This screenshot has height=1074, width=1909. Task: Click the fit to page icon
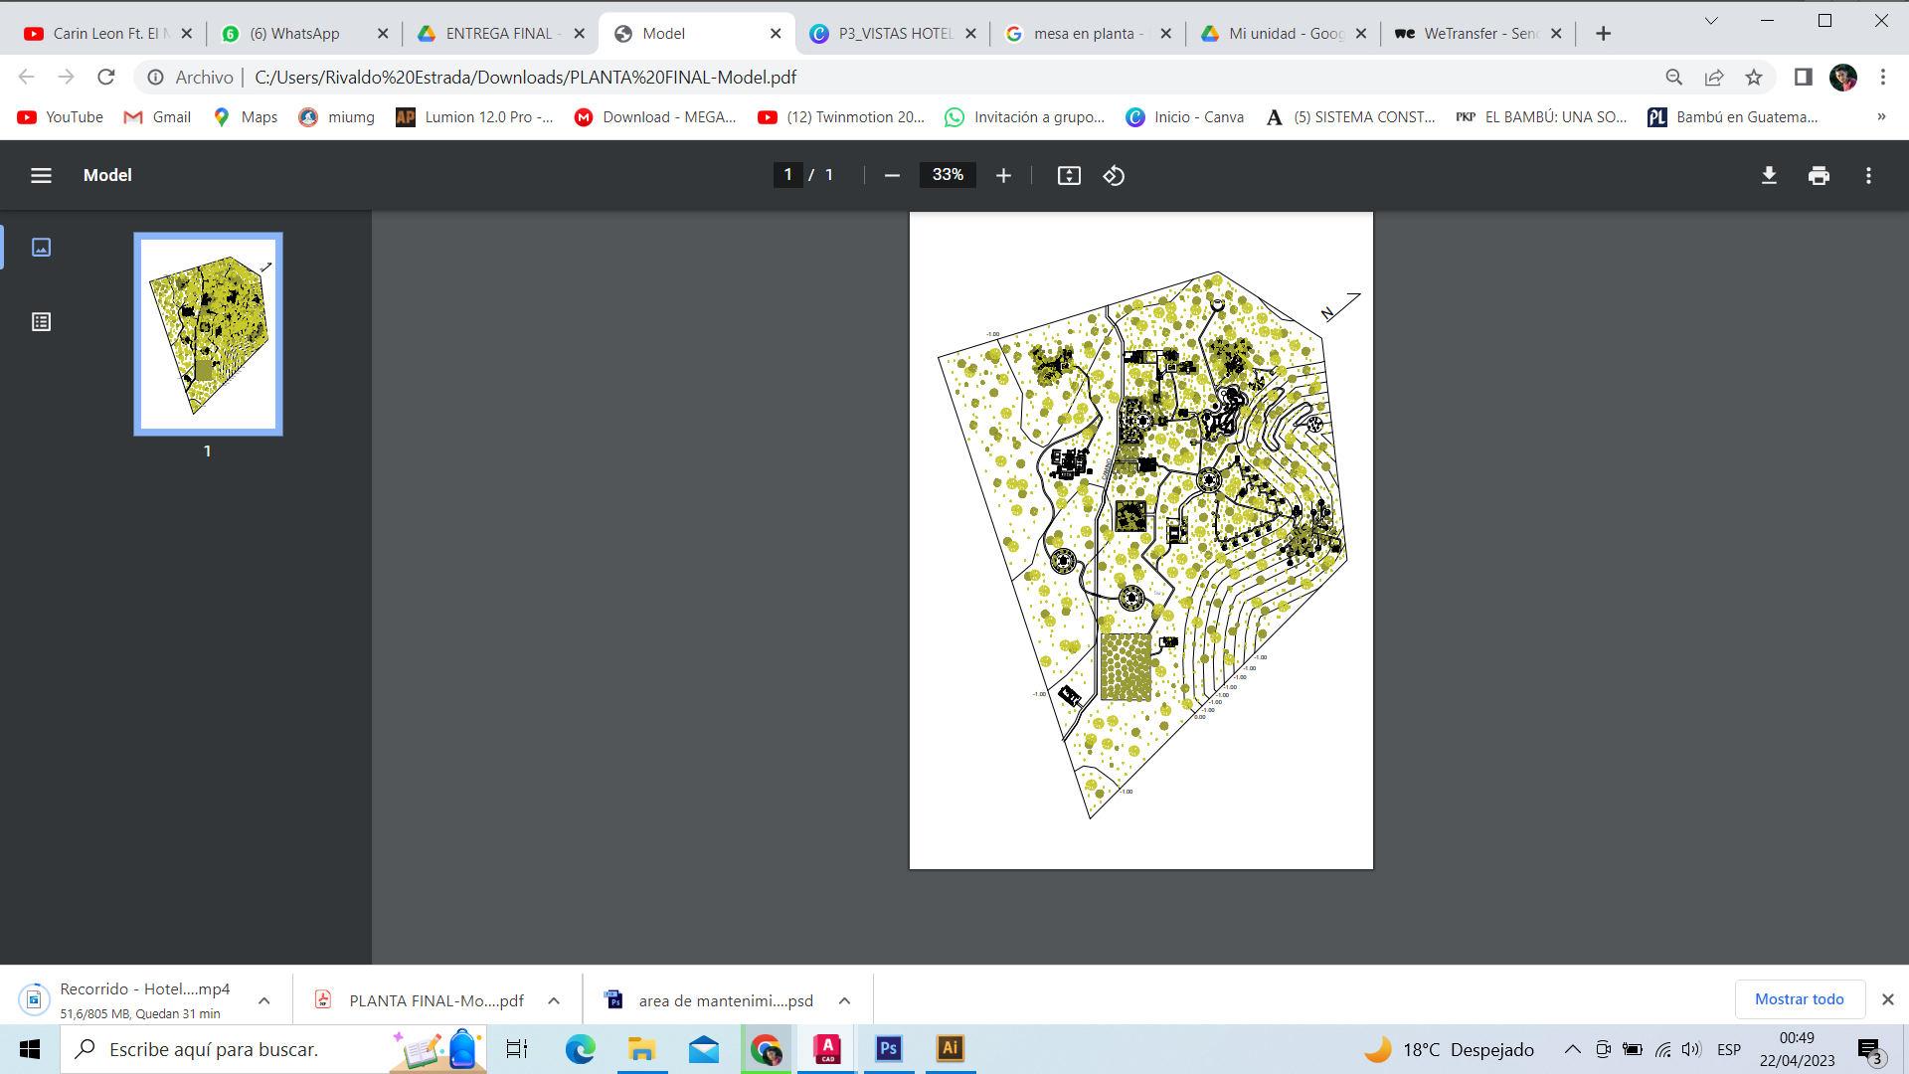point(1069,175)
